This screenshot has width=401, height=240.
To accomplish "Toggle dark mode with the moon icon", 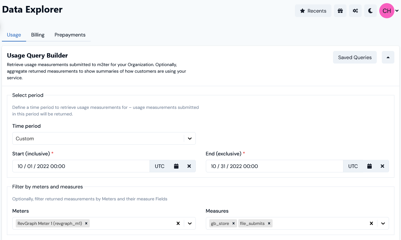I will pos(370,11).
